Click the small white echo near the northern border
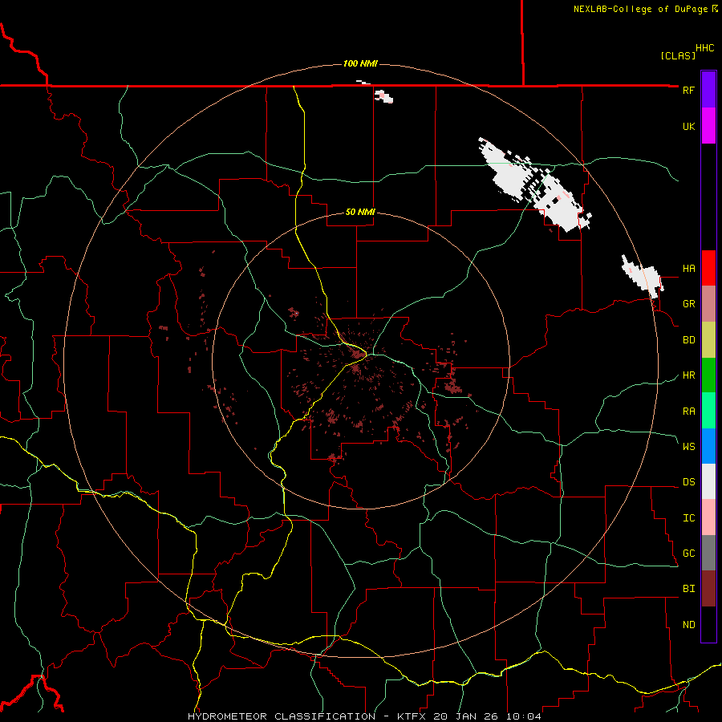The height and width of the screenshot is (722, 722). (383, 96)
